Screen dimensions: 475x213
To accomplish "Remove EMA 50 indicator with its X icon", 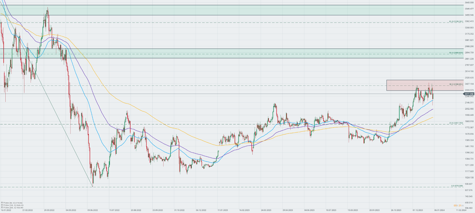I will pyautogui.click(x=4, y=203).
